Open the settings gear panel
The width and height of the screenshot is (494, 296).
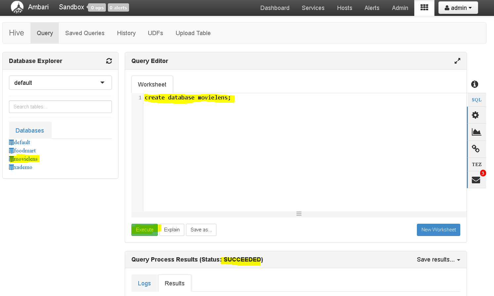475,115
